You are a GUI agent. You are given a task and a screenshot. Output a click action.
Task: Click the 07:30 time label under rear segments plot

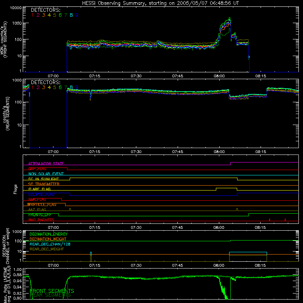click(x=136, y=152)
